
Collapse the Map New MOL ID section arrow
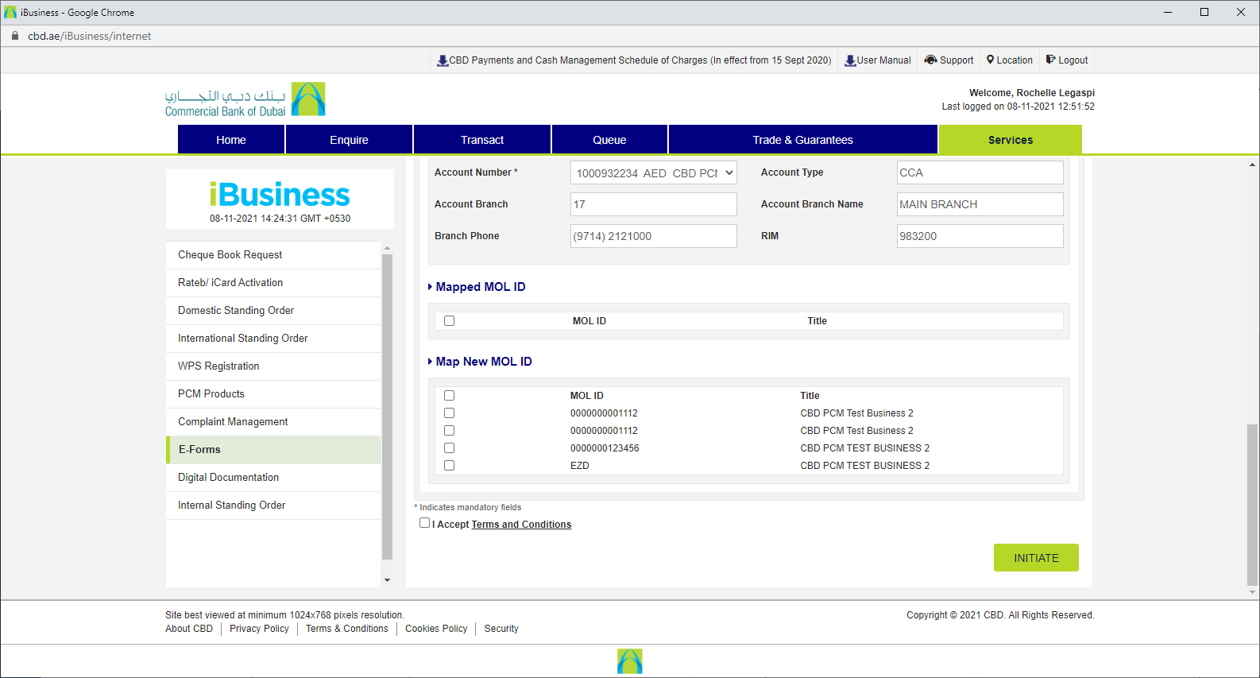[x=431, y=362]
